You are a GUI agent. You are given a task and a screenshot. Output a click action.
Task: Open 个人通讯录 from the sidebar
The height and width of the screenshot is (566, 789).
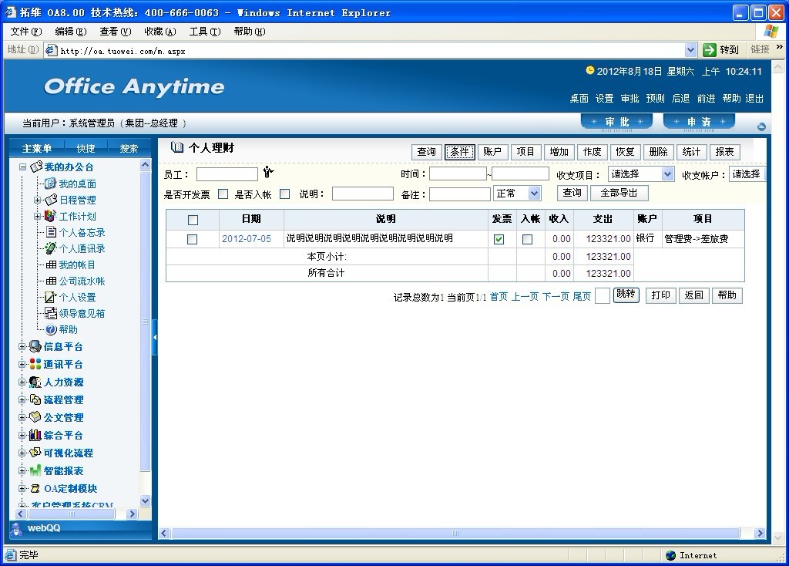[82, 248]
